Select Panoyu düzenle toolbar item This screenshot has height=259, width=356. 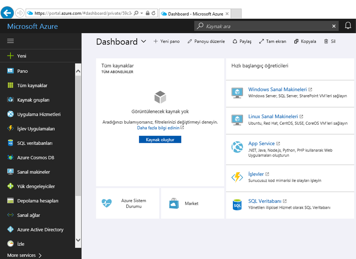[x=206, y=41]
